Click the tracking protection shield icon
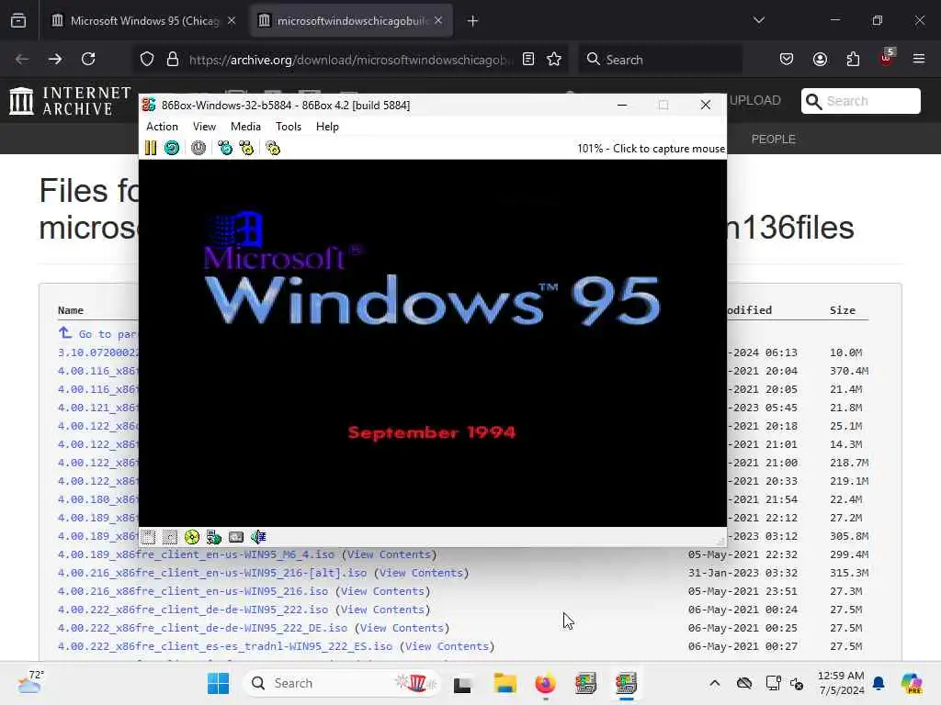 (147, 60)
